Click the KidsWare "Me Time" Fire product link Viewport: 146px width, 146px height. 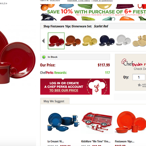(x=96, y=141)
